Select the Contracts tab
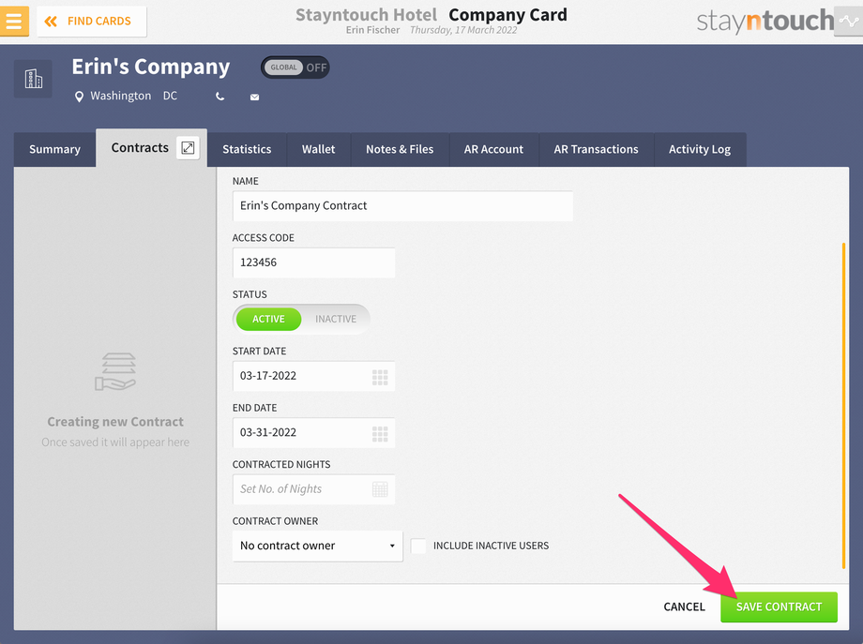The height and width of the screenshot is (644, 863). coord(140,148)
